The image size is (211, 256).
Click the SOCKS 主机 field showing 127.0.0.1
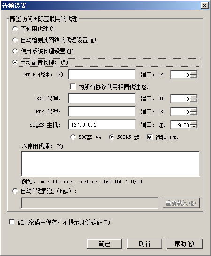tap(102, 125)
